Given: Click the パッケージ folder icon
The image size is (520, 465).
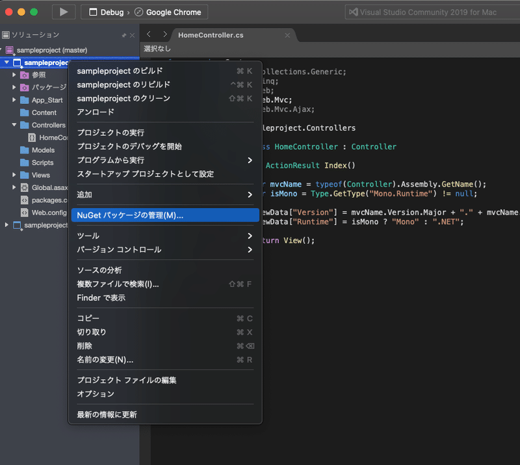Looking at the screenshot, I should (x=24, y=87).
